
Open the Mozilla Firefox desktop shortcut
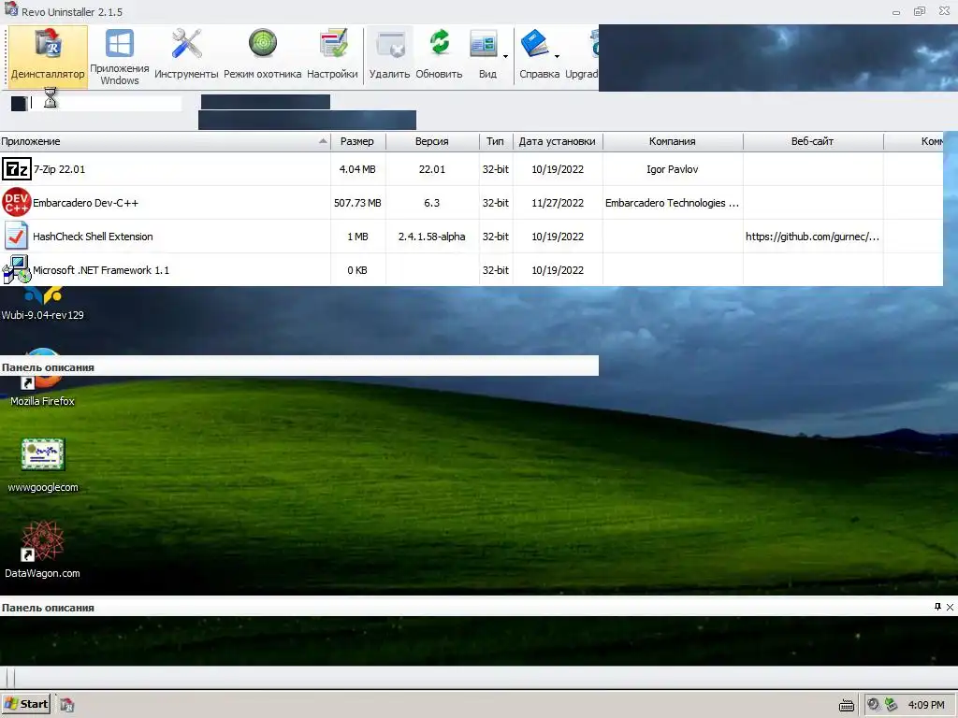coord(42,379)
